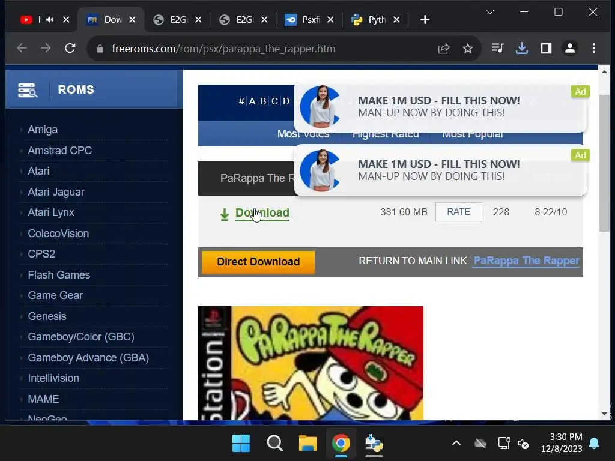The width and height of the screenshot is (615, 461).
Task: Click the notification bell in the taskbar
Action: [x=594, y=444]
